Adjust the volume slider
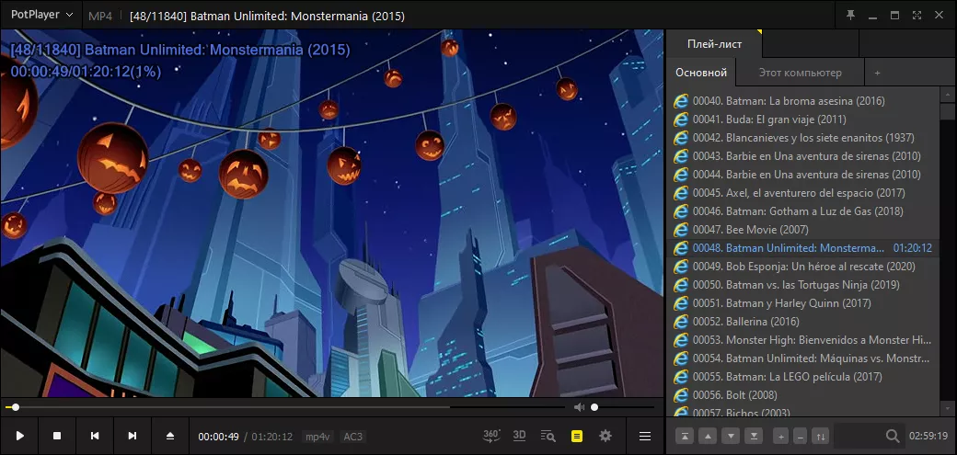This screenshot has width=957, height=455. 621,407
